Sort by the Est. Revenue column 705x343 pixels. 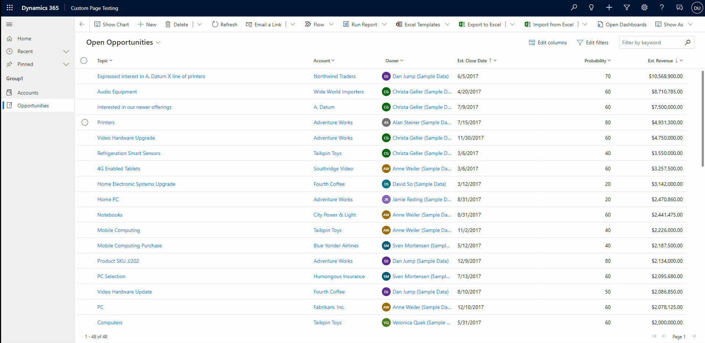click(x=665, y=61)
